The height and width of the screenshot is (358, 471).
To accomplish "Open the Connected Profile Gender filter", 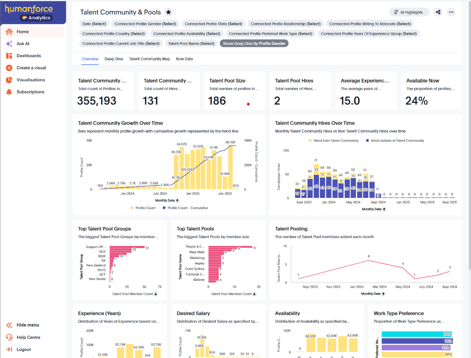I will [x=145, y=24].
